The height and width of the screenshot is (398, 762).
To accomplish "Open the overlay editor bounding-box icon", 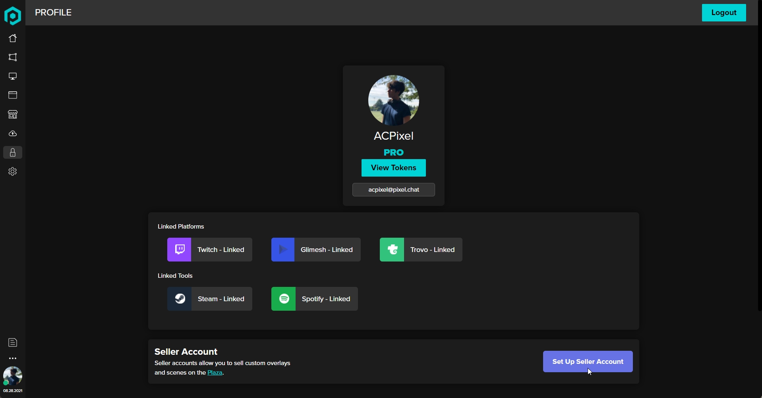I will [x=13, y=57].
